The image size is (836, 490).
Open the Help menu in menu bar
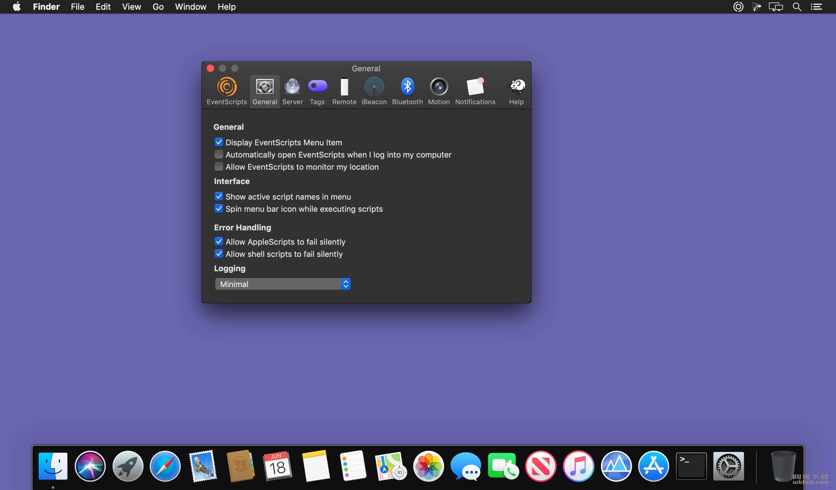tap(227, 7)
